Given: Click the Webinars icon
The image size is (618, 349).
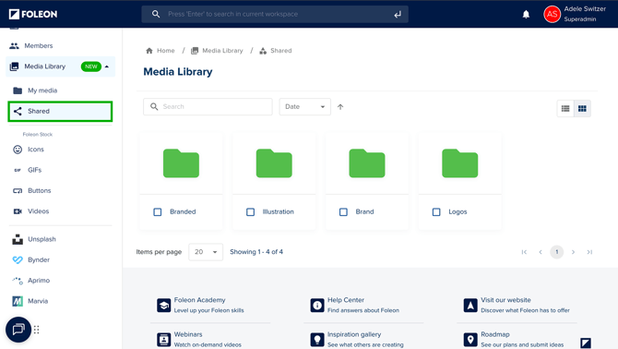Looking at the screenshot, I should [x=163, y=340].
